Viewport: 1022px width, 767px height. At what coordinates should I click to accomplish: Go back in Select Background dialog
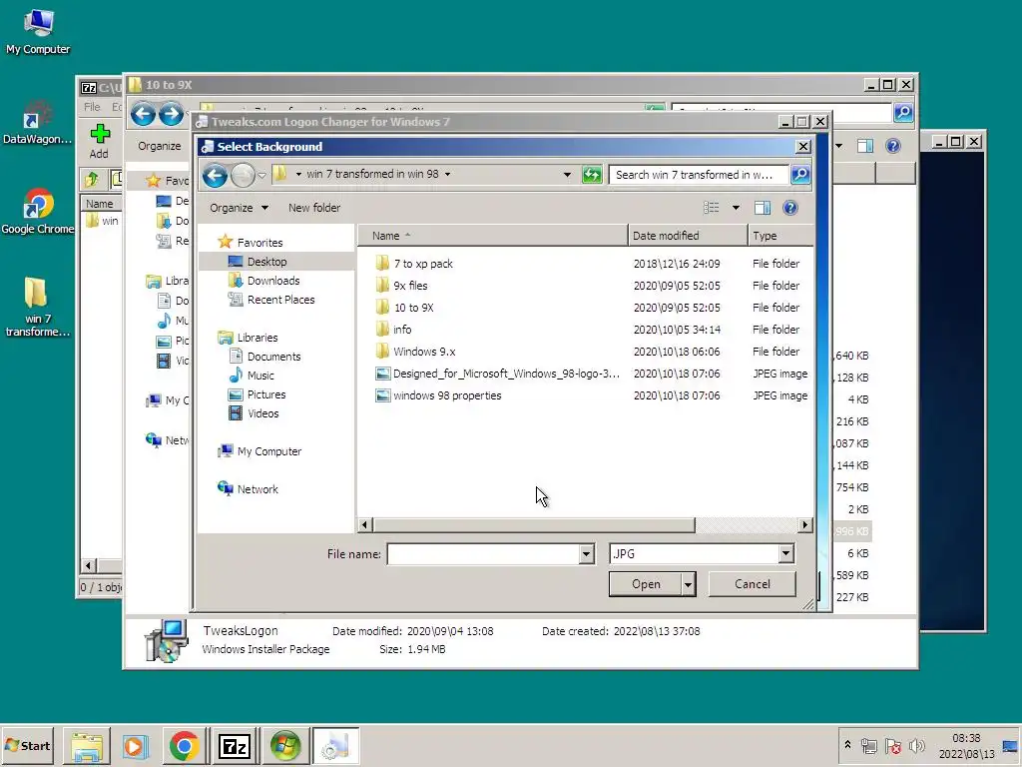coord(215,175)
